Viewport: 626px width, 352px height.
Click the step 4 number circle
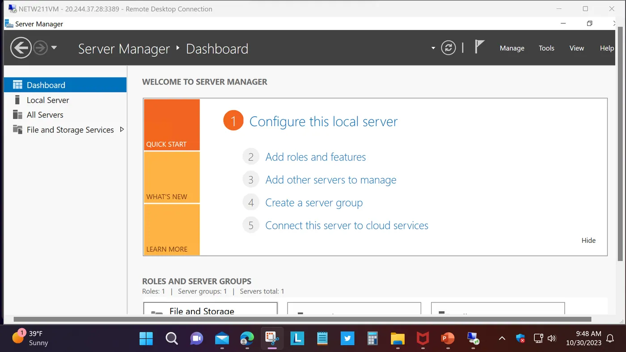(x=251, y=203)
